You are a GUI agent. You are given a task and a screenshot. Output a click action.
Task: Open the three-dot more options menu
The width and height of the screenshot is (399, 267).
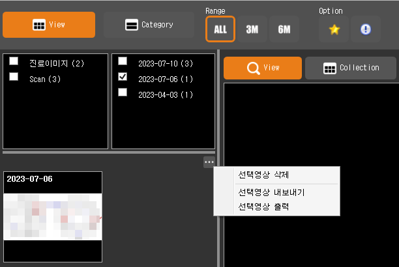point(209,162)
